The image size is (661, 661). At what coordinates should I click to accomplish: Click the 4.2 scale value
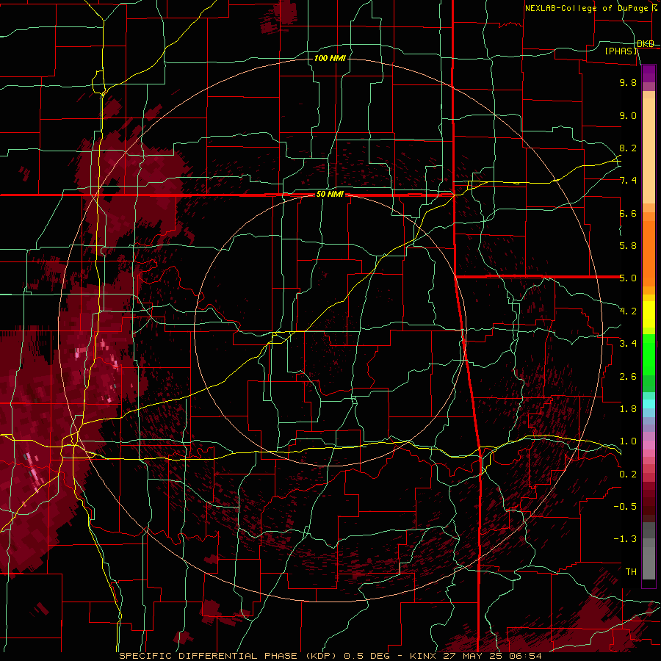[x=628, y=311]
